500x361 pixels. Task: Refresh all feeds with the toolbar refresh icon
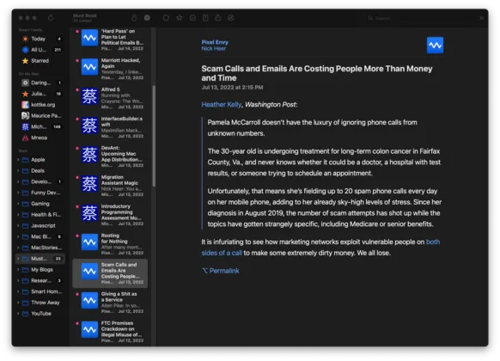[x=51, y=18]
